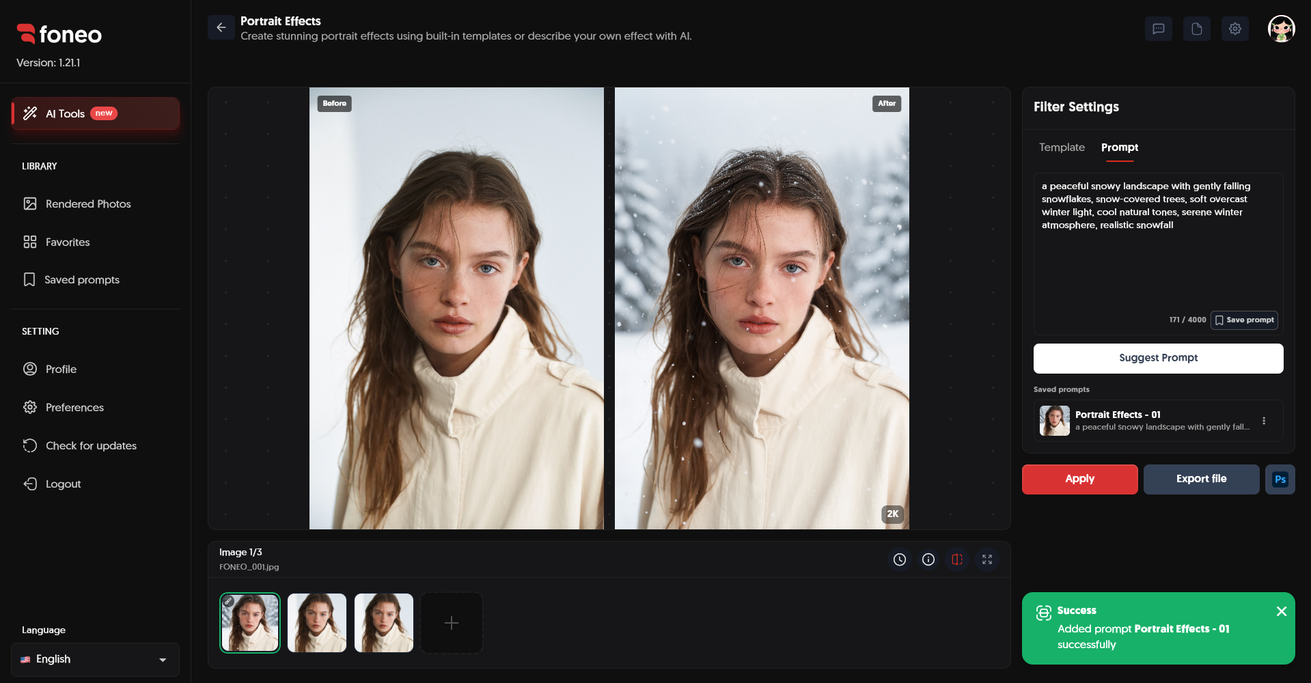
Task: Open options menu for Portrait Effects - 01
Action: click(x=1264, y=421)
